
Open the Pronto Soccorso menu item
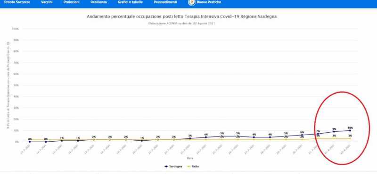[17, 2]
